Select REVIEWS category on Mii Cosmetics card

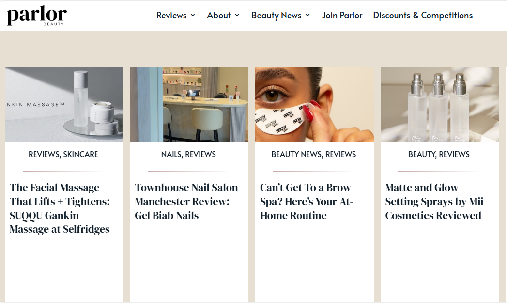(454, 155)
